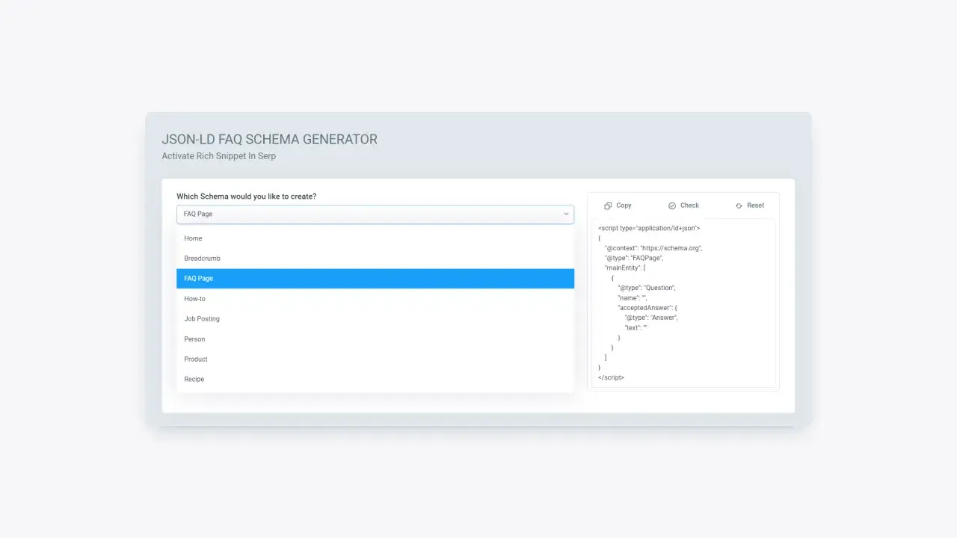Click the Check mark icon for schema validation
Image resolution: width=957 pixels, height=538 pixels.
[671, 205]
